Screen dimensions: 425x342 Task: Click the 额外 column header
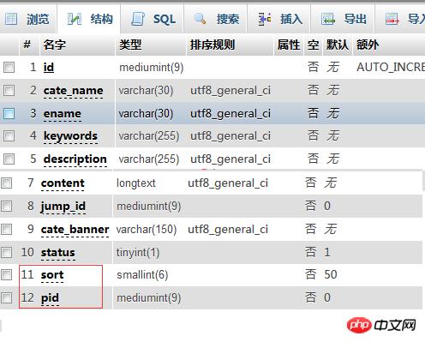click(x=368, y=45)
